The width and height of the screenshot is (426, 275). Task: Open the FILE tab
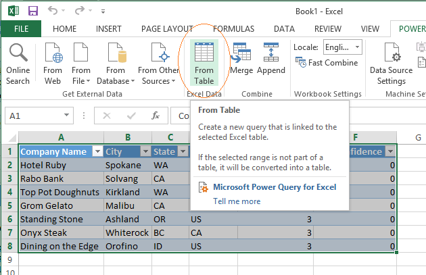click(21, 29)
